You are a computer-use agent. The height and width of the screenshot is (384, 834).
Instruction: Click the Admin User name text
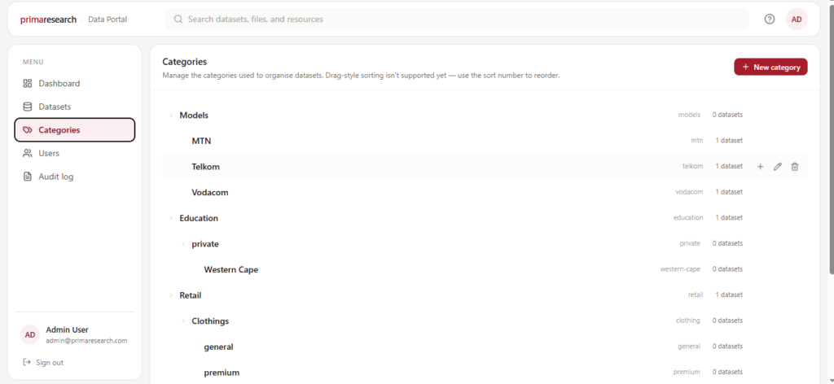pos(67,329)
